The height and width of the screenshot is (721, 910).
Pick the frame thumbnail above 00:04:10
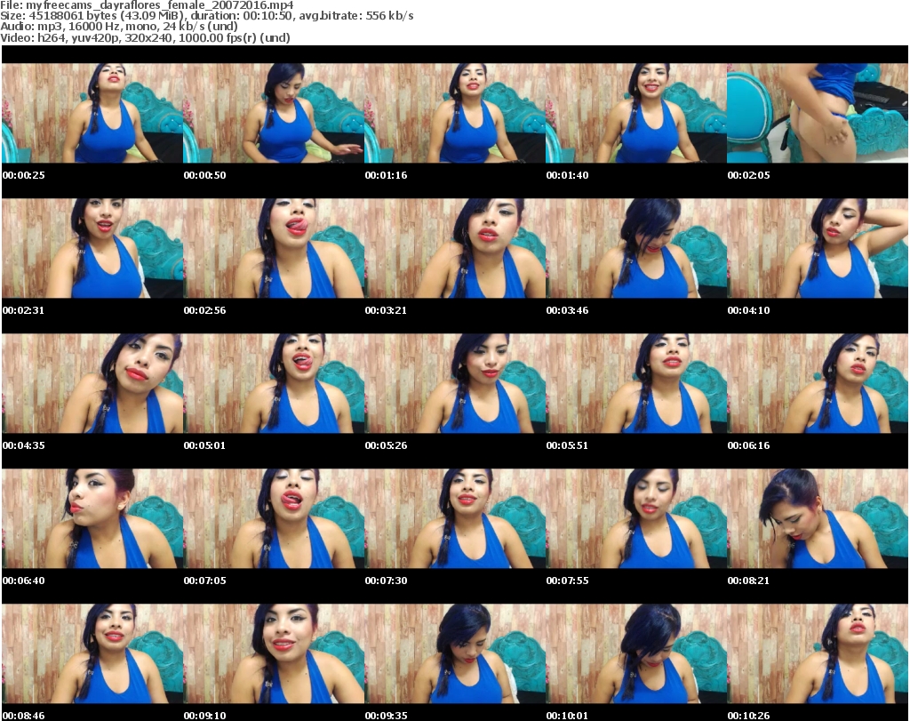click(x=818, y=248)
